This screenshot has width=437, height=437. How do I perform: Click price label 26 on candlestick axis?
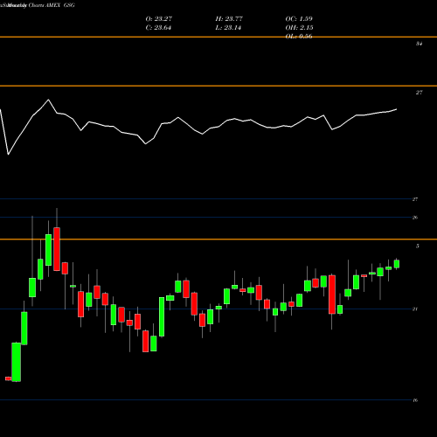pos(415,218)
